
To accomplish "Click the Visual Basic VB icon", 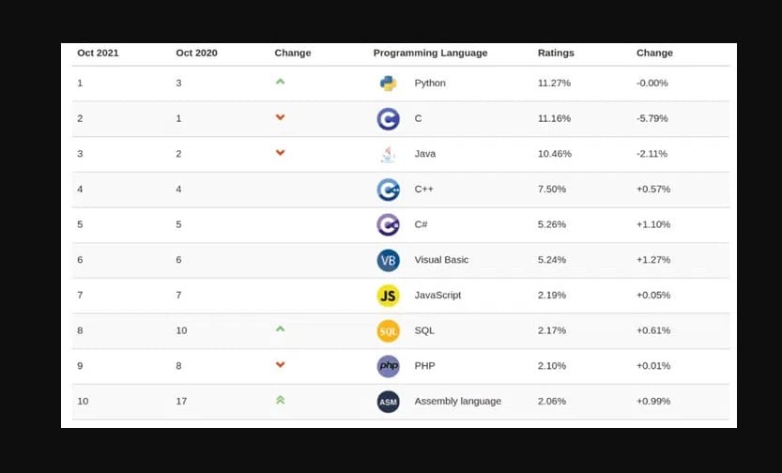I will point(388,260).
